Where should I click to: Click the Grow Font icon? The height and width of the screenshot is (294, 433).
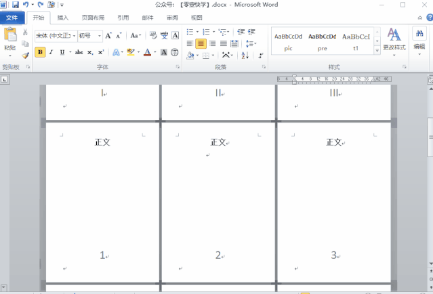coord(108,36)
